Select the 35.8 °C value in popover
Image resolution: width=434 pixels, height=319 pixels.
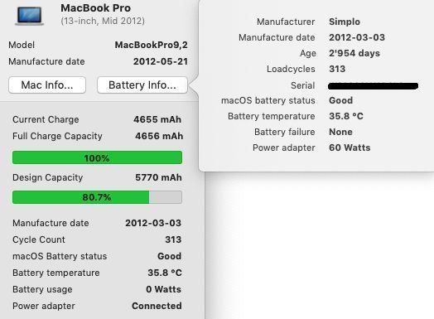click(346, 116)
